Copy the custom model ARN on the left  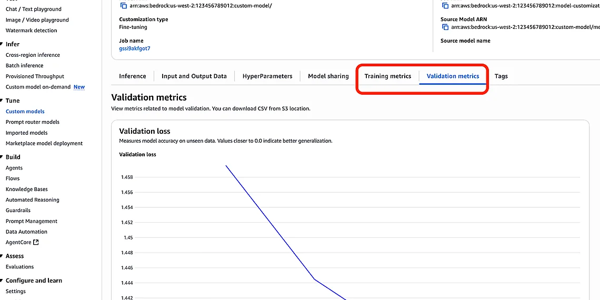pyautogui.click(x=123, y=6)
